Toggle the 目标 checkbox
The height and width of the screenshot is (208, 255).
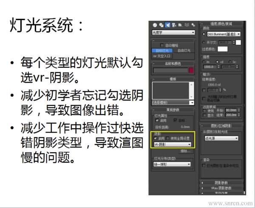(175, 120)
